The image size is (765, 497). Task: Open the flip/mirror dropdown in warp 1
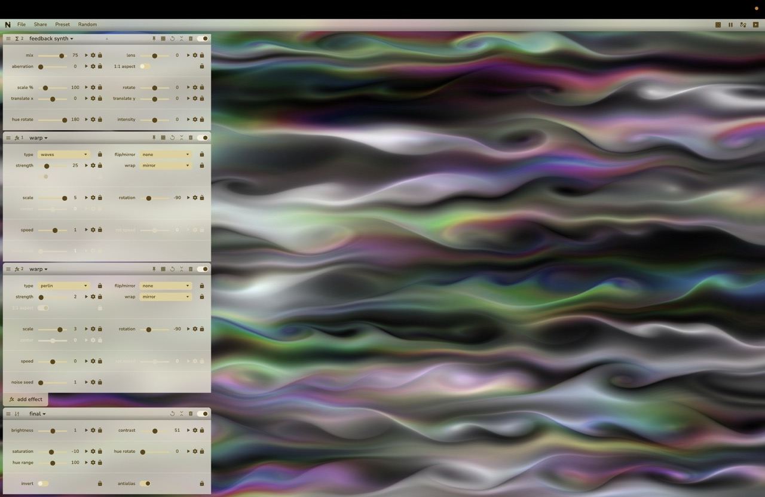click(x=165, y=154)
